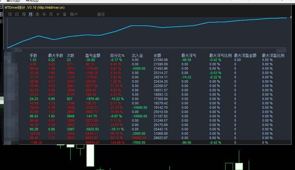Open the 年 yearly statistics tab
The image size is (295, 170).
(x=44, y=14)
